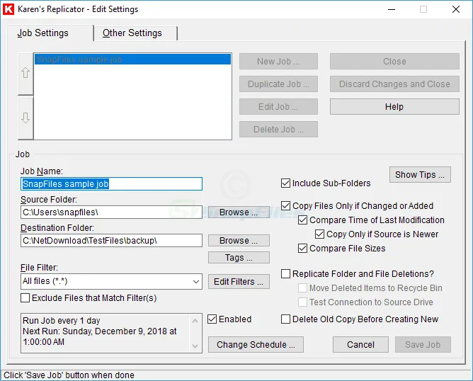Screen dimensions: 473x381
Task: Click the Edit Job button
Action: (x=278, y=106)
